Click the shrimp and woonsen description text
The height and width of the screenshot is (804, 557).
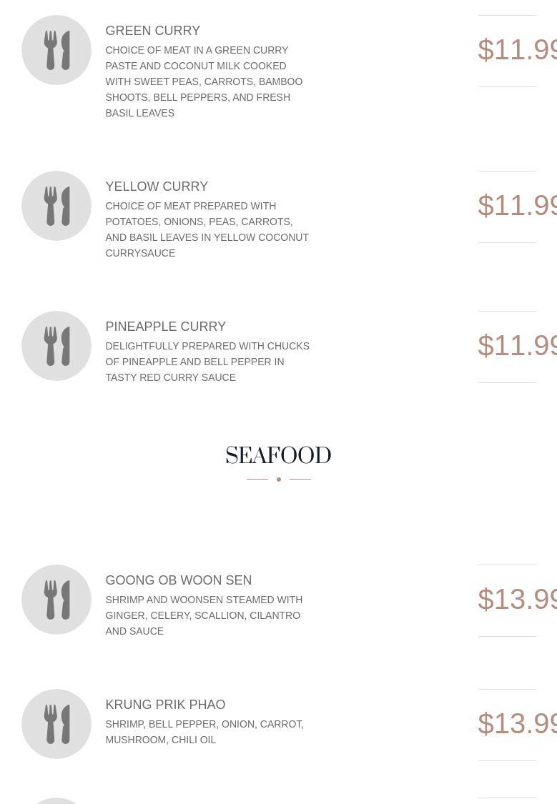(204, 615)
